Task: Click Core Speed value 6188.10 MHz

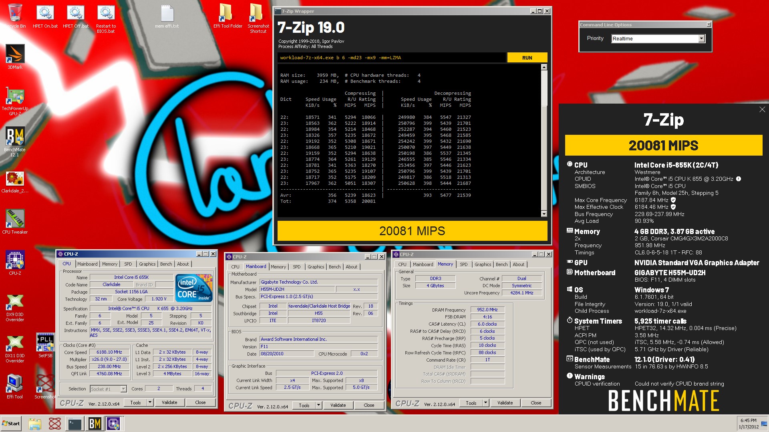Action: [109, 352]
